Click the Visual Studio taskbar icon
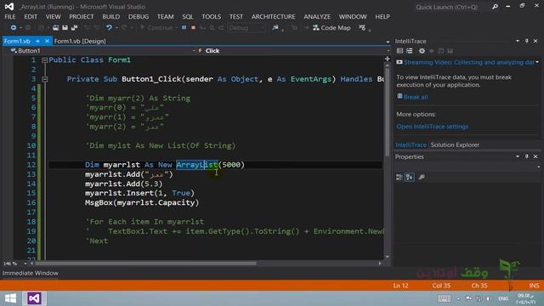 click(x=34, y=298)
